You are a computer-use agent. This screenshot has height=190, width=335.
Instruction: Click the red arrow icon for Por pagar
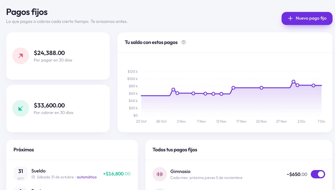tap(21, 56)
